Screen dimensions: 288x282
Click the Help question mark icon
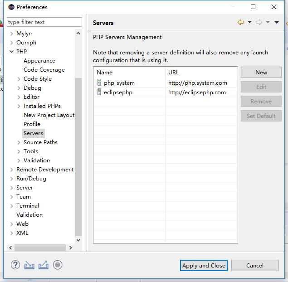click(15, 265)
